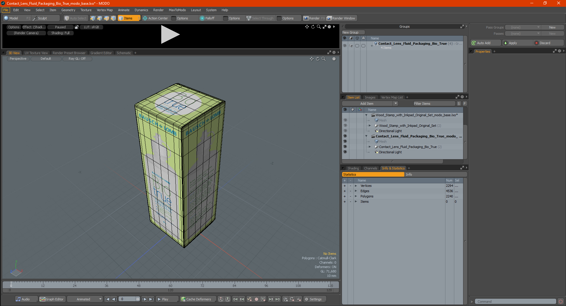Pan 3D viewport using move icon
Image resolution: width=566 pixels, height=306 pixels.
[312, 59]
